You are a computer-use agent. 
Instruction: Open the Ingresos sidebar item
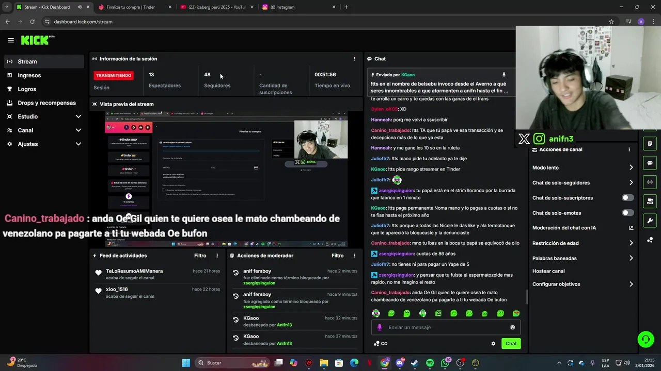(x=44, y=75)
